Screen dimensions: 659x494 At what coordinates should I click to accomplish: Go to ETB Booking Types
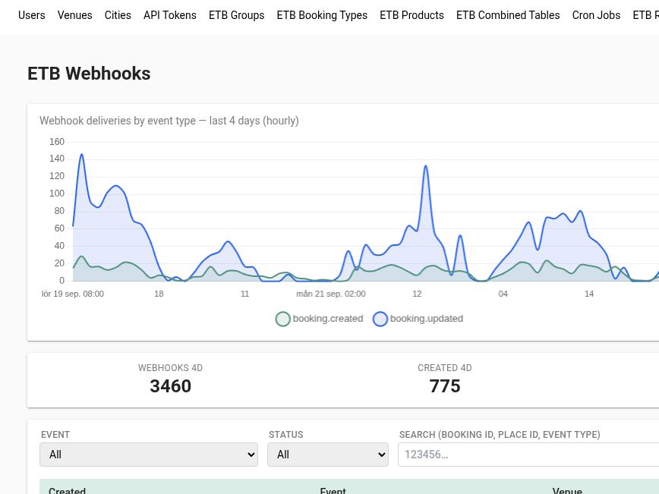[x=322, y=15]
